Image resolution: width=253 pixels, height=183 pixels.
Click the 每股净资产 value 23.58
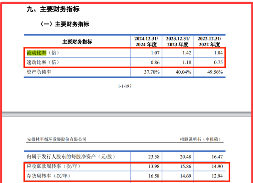pos(154,157)
